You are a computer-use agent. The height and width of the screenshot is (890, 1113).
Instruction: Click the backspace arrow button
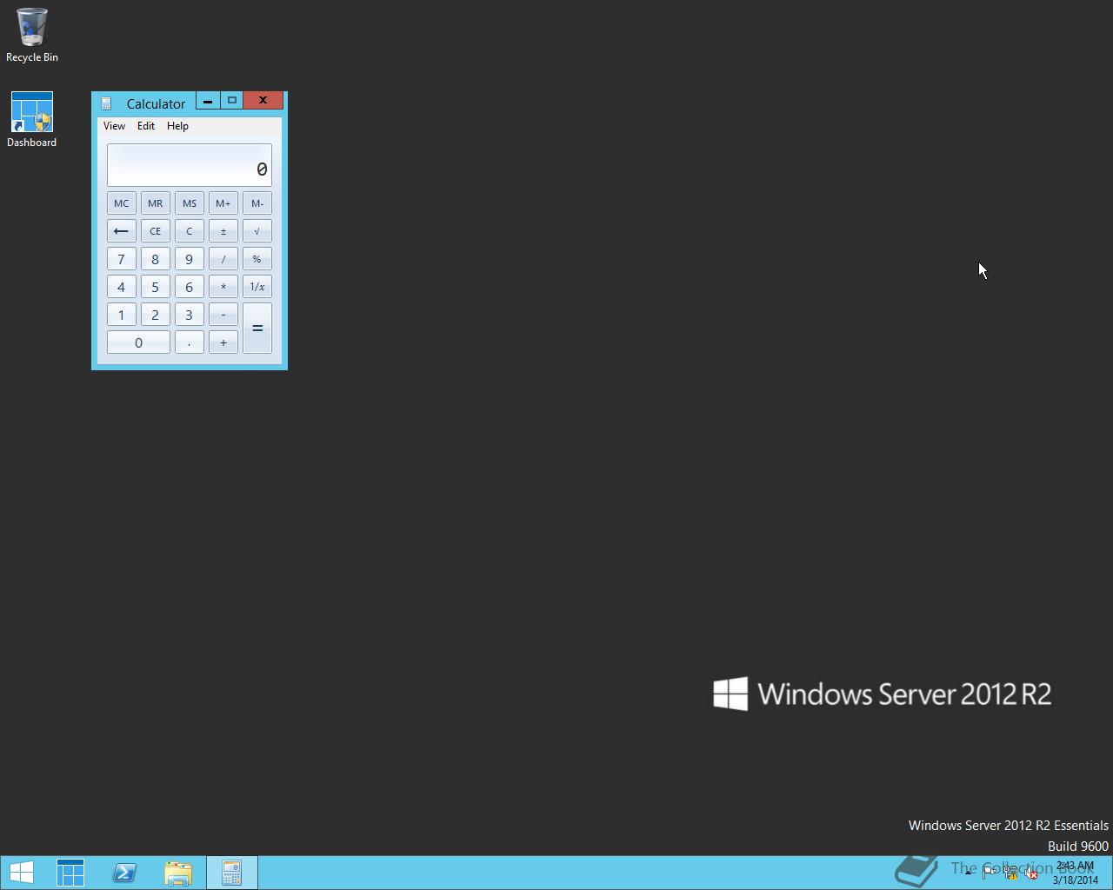tap(122, 231)
